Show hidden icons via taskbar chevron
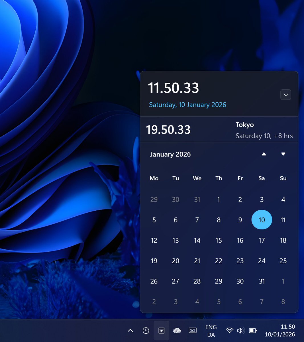The height and width of the screenshot is (342, 304). coord(130,331)
